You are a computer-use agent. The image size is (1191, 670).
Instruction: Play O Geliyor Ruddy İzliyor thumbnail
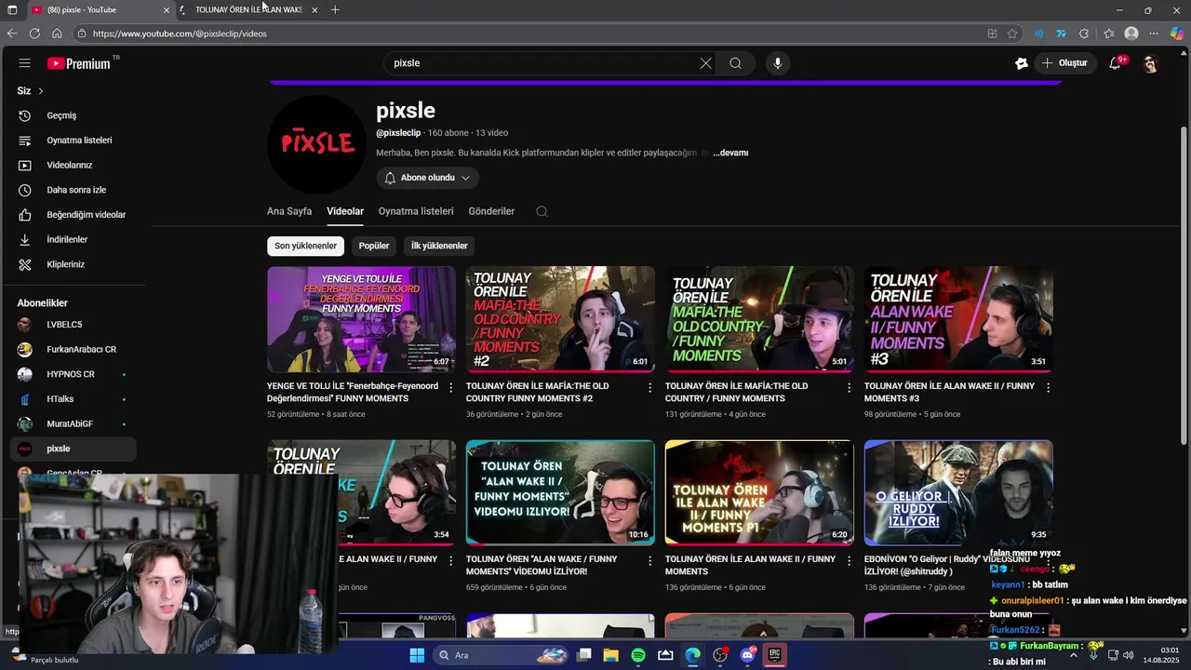(x=958, y=492)
